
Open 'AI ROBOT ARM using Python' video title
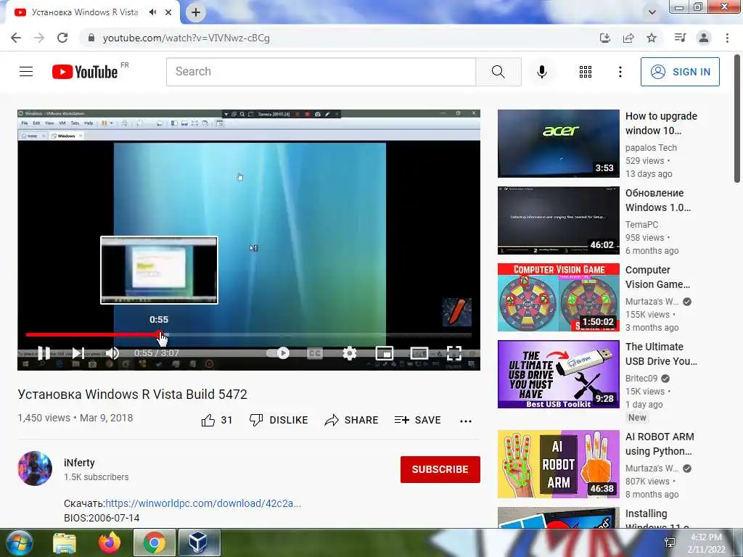[660, 444]
